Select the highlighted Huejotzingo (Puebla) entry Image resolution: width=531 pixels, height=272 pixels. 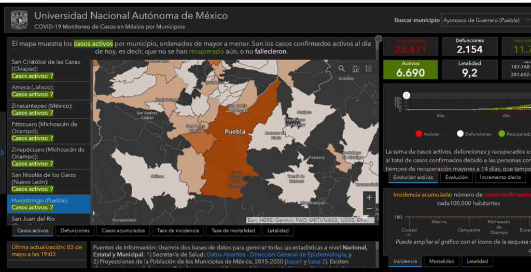point(49,204)
